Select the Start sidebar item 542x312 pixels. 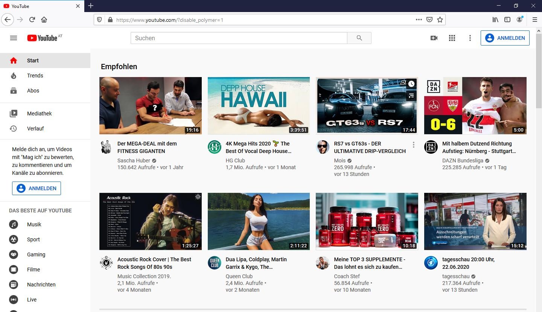tap(45, 61)
